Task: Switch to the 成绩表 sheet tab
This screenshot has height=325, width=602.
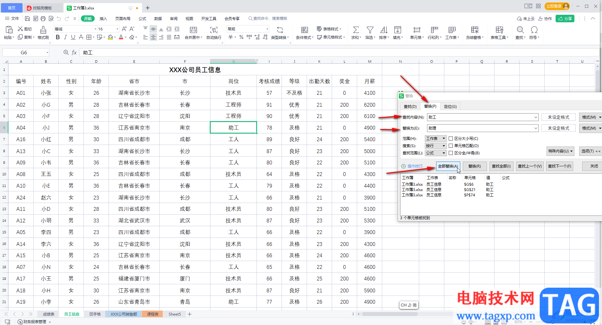Action: pos(49,314)
